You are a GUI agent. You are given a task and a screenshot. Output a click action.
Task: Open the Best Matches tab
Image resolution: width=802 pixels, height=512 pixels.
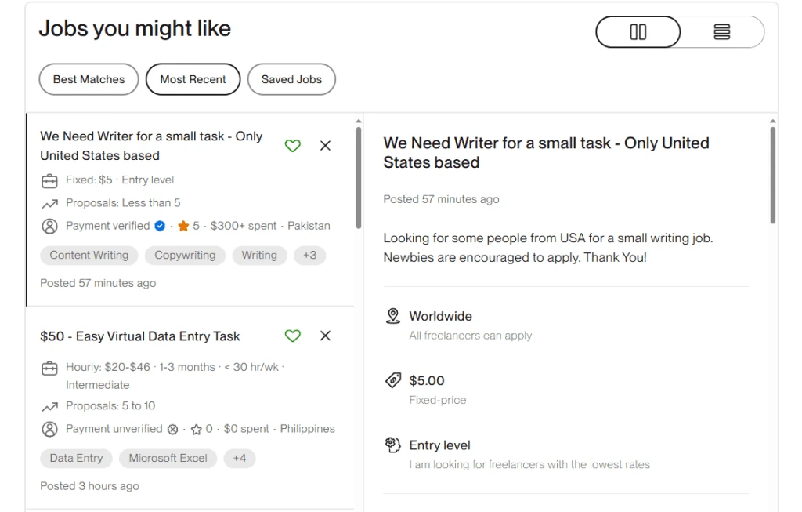pos(89,79)
